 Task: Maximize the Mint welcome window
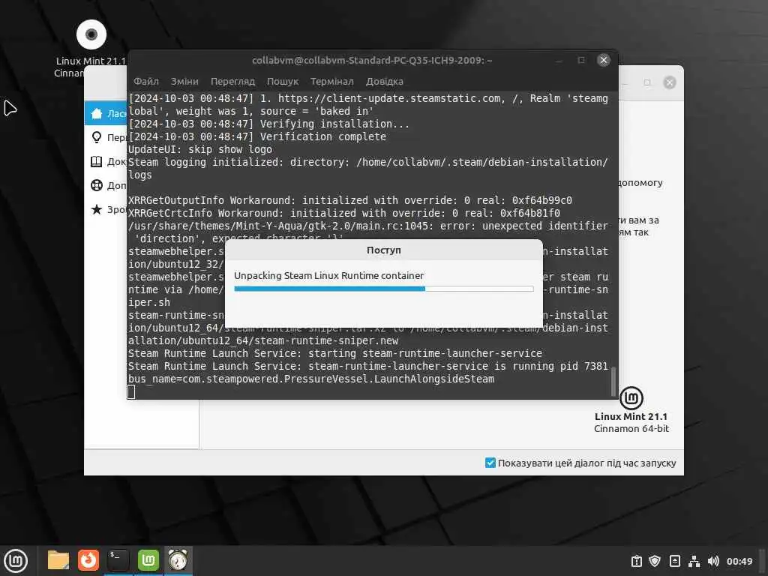(647, 82)
